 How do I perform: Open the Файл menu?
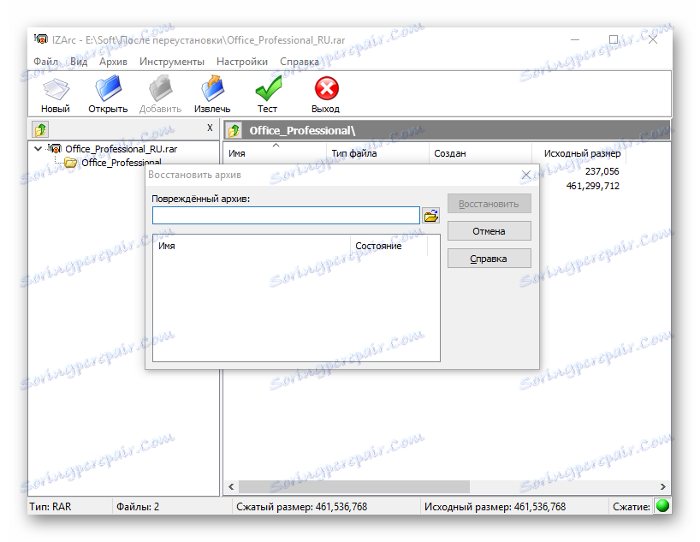point(46,62)
